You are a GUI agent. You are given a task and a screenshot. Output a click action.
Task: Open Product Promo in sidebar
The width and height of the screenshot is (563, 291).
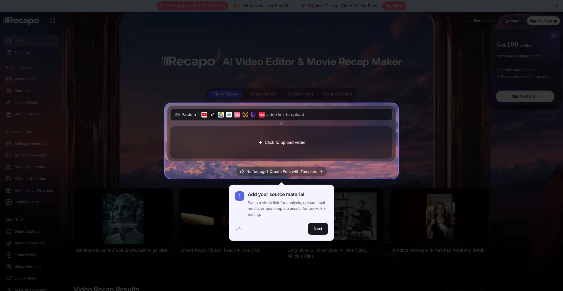pyautogui.click(x=31, y=114)
